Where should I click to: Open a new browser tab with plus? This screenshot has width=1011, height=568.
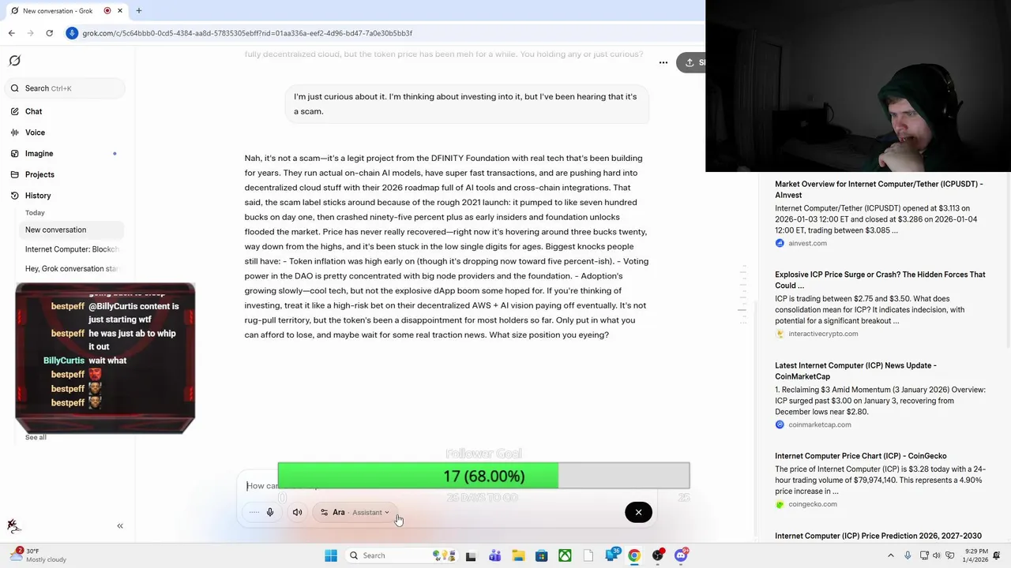(139, 11)
